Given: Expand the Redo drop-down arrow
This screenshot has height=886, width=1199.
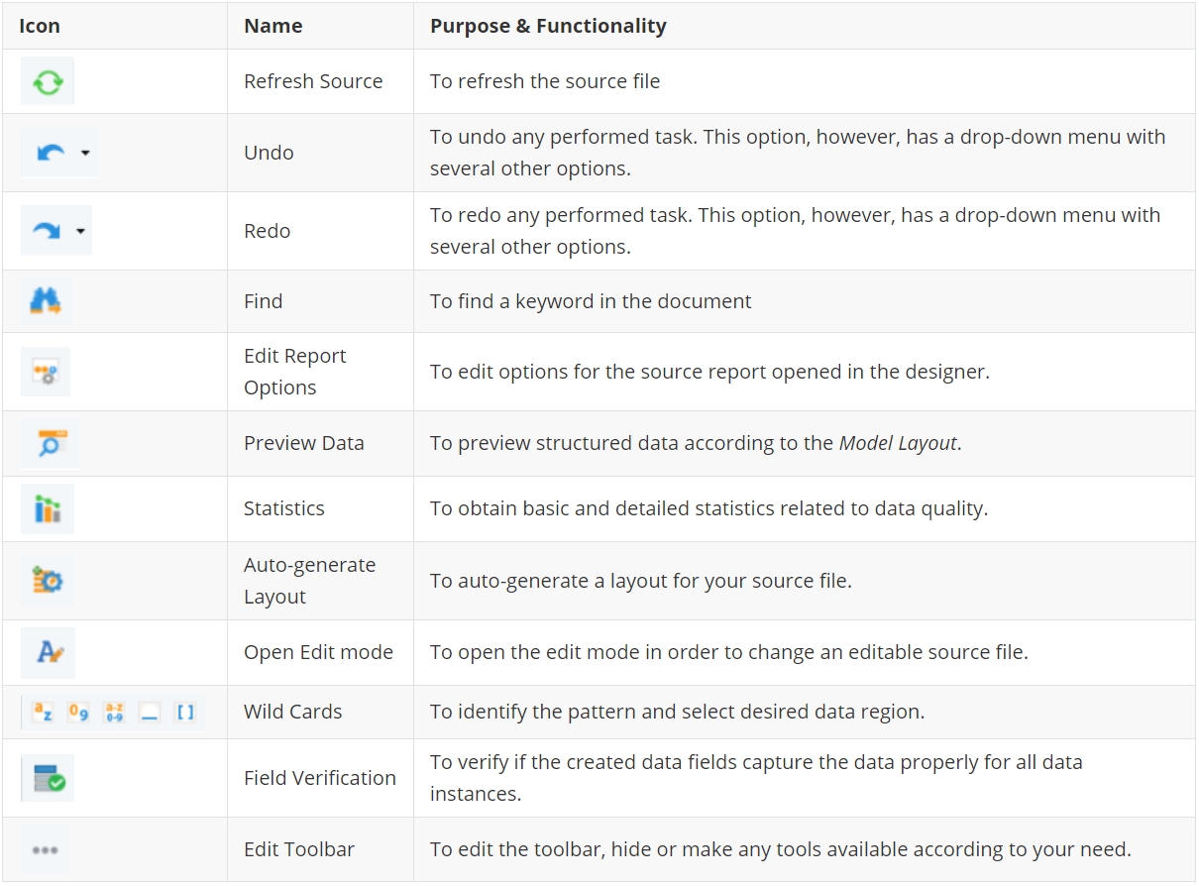Looking at the screenshot, I should (80, 232).
